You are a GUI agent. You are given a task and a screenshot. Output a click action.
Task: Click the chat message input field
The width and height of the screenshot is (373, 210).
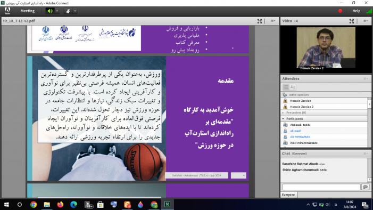(321, 187)
